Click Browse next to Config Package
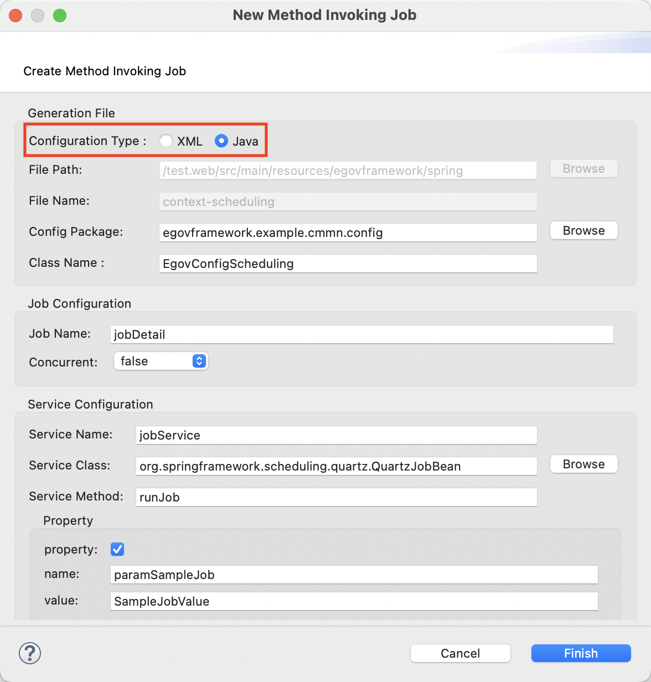Image resolution: width=651 pixels, height=682 pixels. point(583,231)
